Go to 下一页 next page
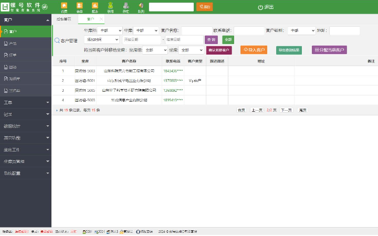The width and height of the screenshot is (378, 236). pos(287,110)
